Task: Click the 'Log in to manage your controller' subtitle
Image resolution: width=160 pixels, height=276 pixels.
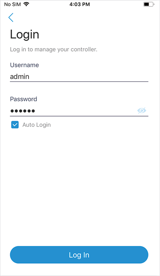Action: [54, 49]
